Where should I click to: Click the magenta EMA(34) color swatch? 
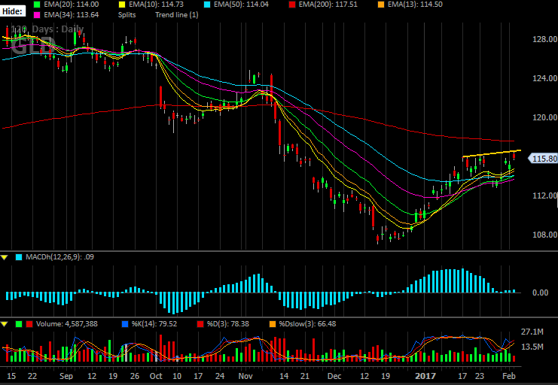point(37,15)
